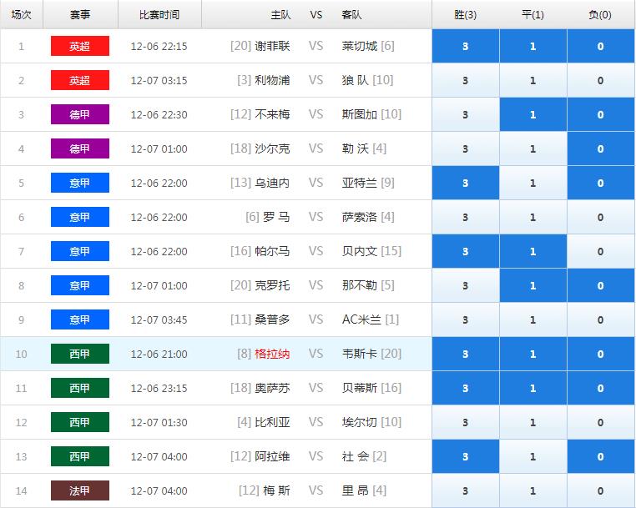
Task: Open away team AC米兰
Action: tap(361, 319)
